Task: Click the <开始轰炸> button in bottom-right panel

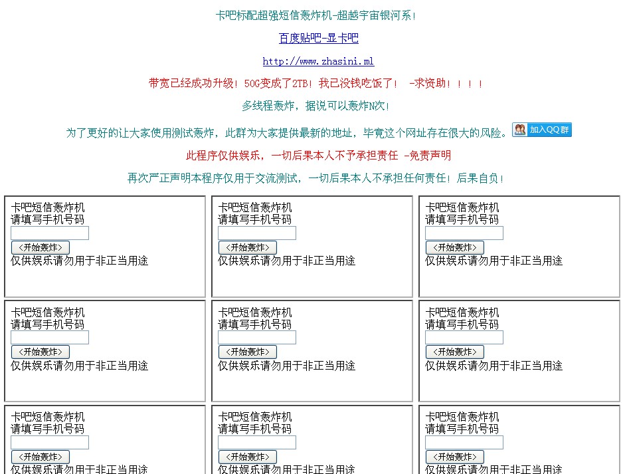Action: point(455,457)
